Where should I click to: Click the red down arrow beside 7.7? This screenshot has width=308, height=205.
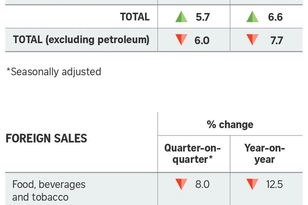(x=253, y=40)
